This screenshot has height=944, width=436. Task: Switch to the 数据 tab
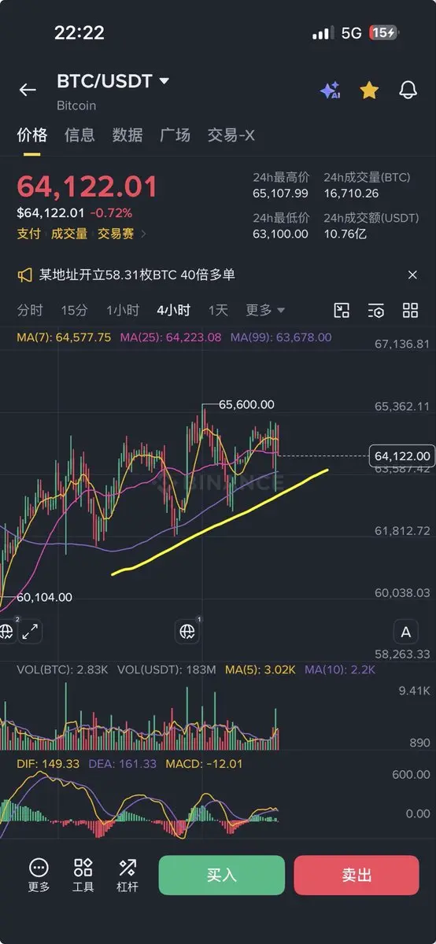coord(127,135)
